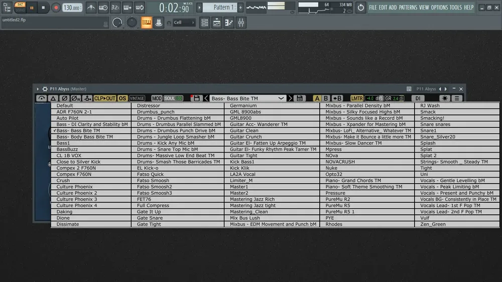
Task: Toggle the OS oversampling button
Action: 122,98
